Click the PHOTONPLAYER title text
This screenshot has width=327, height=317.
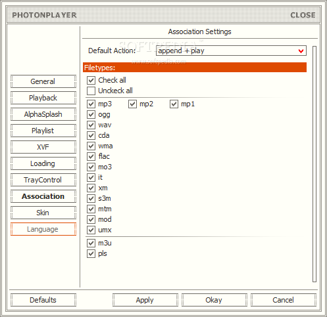click(x=44, y=15)
